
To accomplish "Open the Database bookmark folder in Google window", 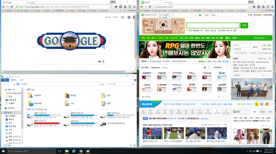I will 7,11.
